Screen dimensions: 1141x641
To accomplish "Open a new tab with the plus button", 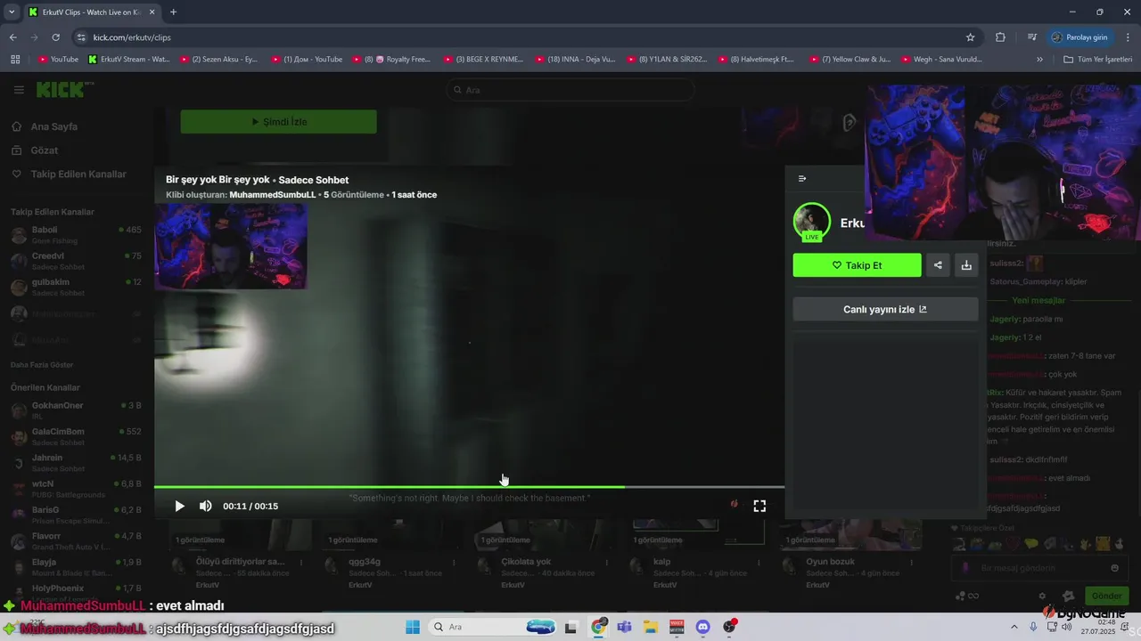I will (x=173, y=12).
